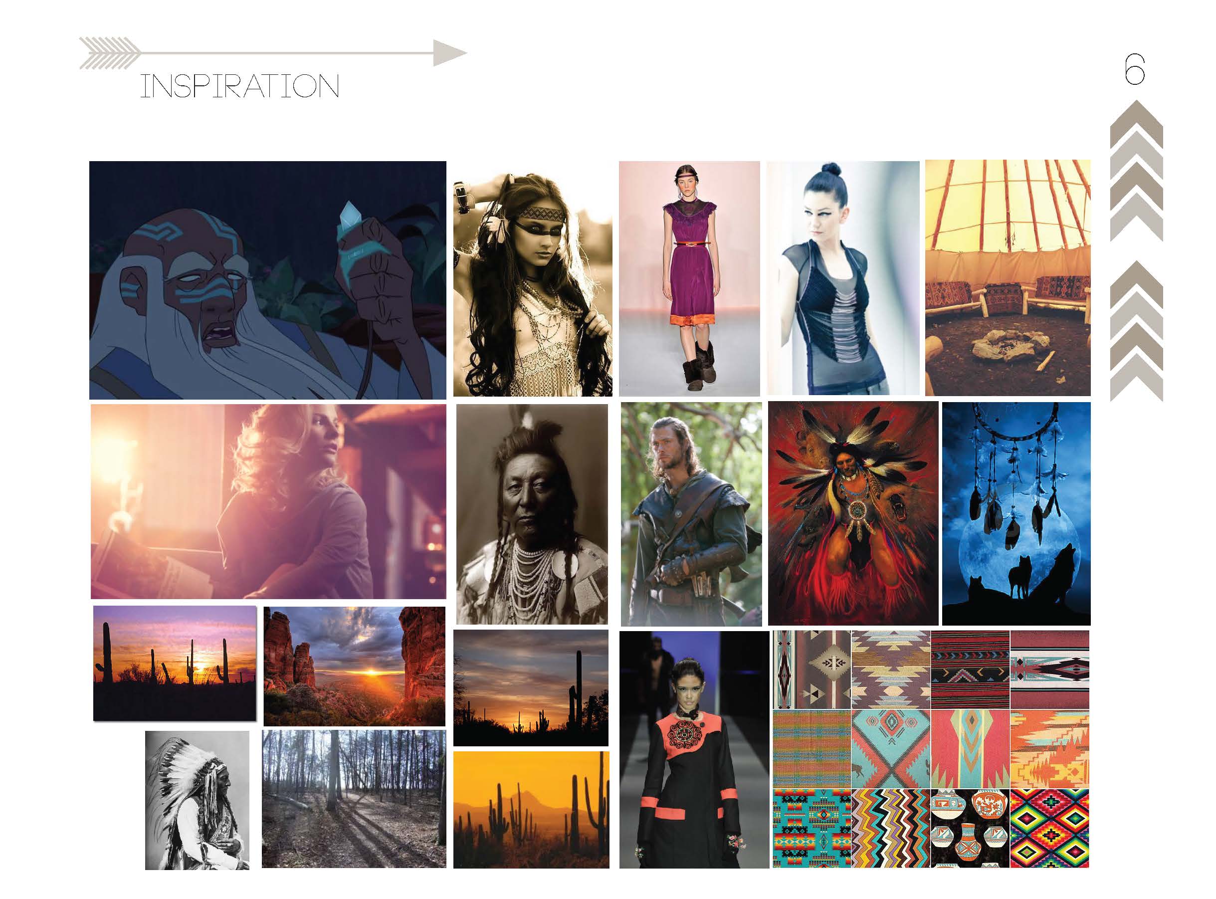This screenshot has width=1216, height=899.
Task: Select the blue dreamcatcher with howling wolves image
Action: [x=1016, y=514]
